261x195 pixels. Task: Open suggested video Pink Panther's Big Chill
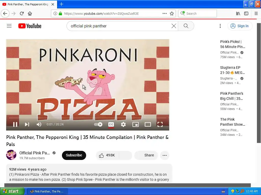tap(231, 96)
